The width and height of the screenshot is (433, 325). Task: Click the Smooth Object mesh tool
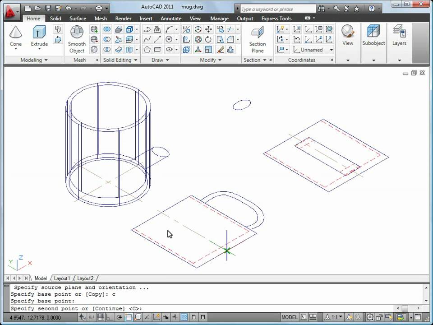pyautogui.click(x=77, y=39)
